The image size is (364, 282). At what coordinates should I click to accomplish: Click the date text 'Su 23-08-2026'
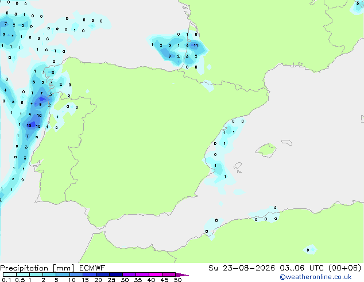click(242, 268)
